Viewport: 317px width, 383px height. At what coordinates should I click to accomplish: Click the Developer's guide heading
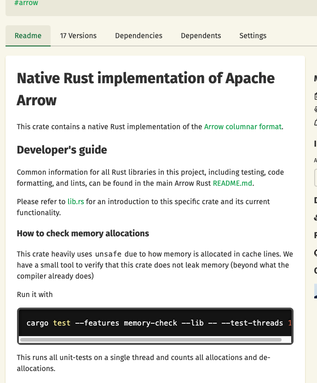62,150
